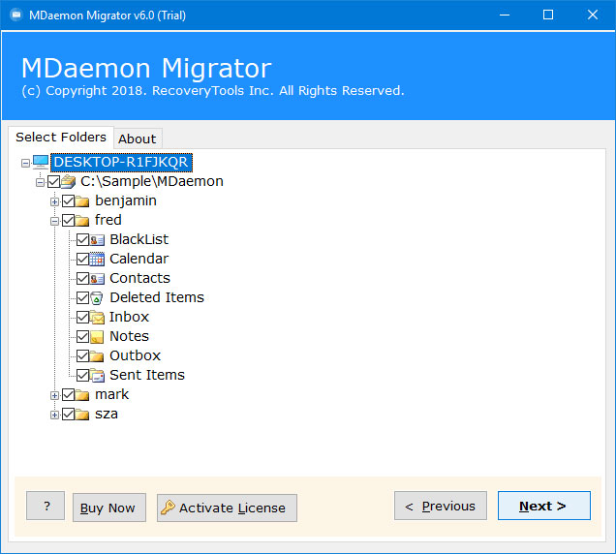The width and height of the screenshot is (616, 554).
Task: Toggle the Contacts checkbox
Action: click(x=83, y=279)
